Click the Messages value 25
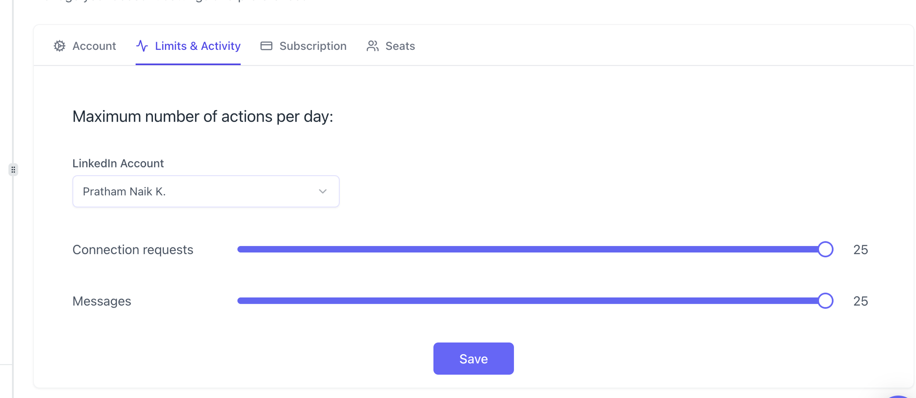 point(861,301)
